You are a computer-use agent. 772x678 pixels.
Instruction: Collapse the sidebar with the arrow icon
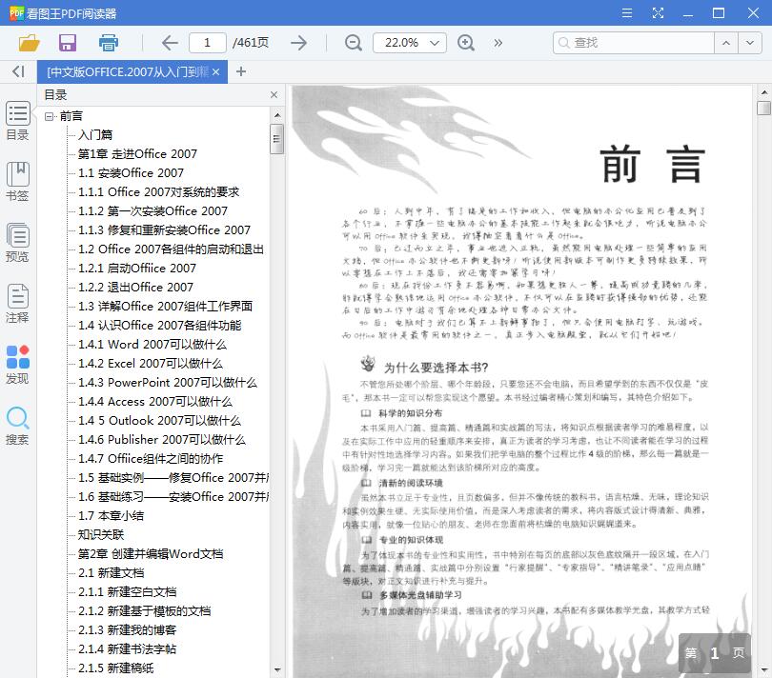18,71
